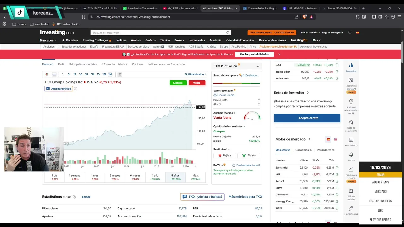Click TKO: ¿Alcista o bajista? button
This screenshot has height=227, width=404.
[202, 197]
